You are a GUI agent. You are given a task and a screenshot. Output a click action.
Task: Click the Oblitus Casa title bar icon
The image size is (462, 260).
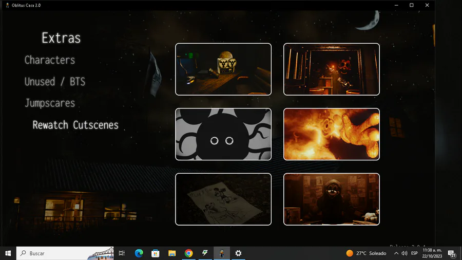7,5
